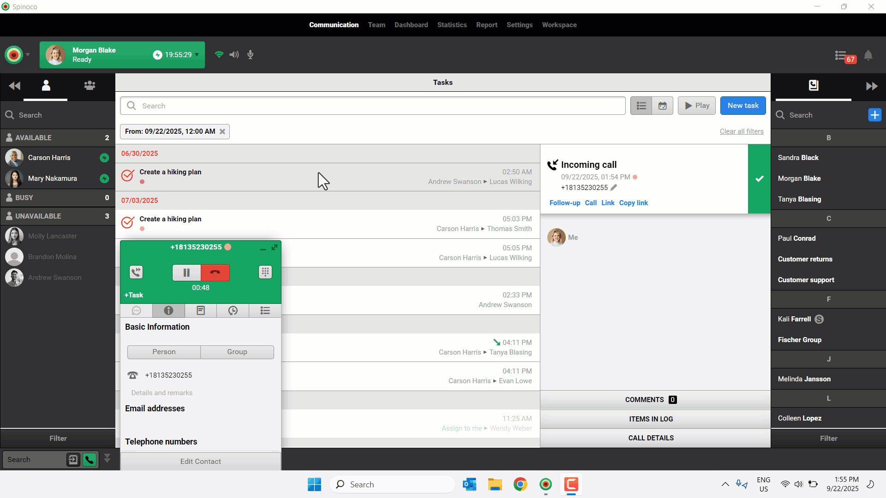Screen dimensions: 886x498
Task: Pause the ongoing call
Action: pos(186,273)
